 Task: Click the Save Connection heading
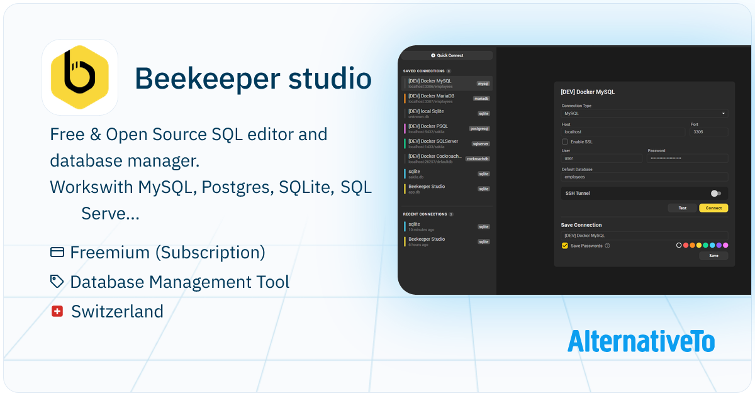pos(581,225)
